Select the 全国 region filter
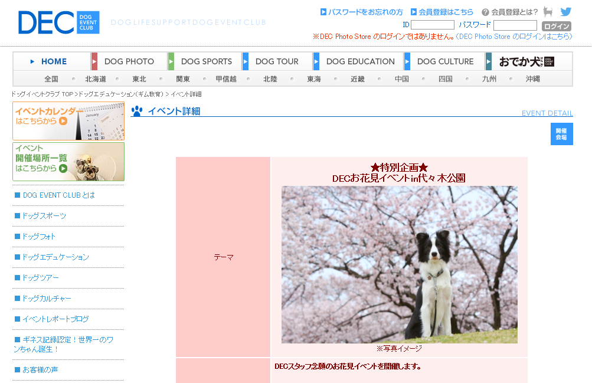The width and height of the screenshot is (592, 383). click(x=51, y=79)
